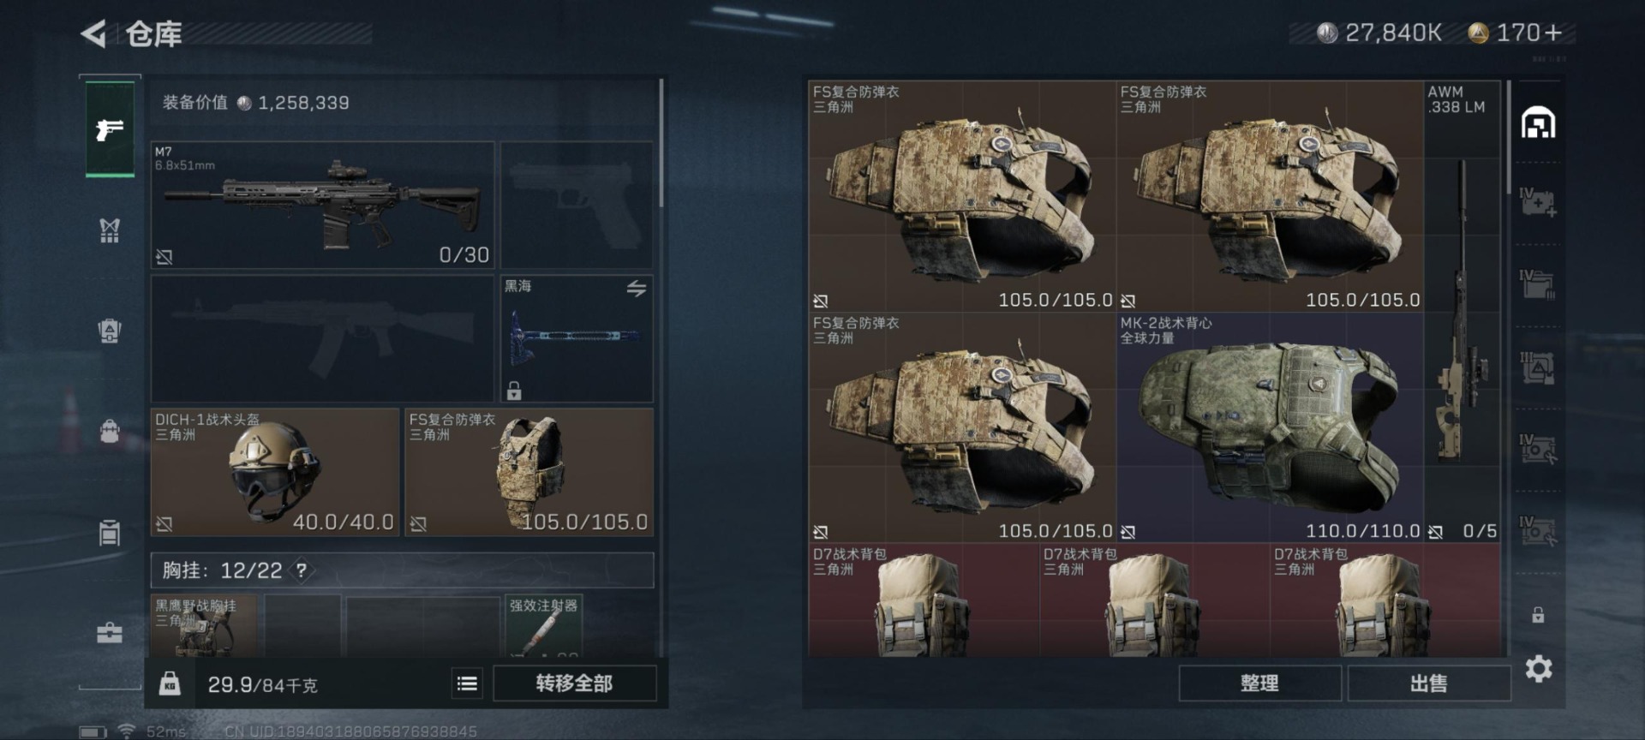The height and width of the screenshot is (740, 1645).
Task: Open the level IV medical case storage icon
Action: [x=1538, y=202]
